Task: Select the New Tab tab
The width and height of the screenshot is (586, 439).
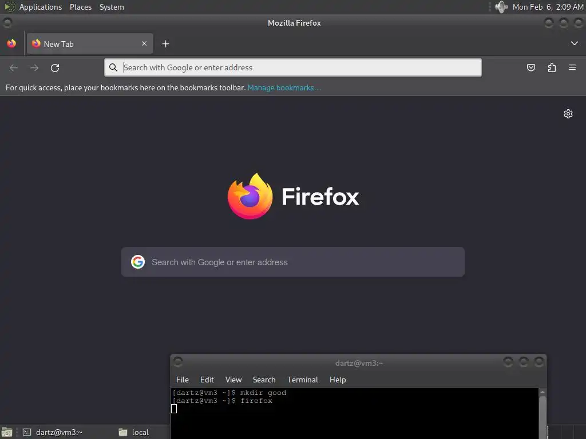Action: [90, 43]
